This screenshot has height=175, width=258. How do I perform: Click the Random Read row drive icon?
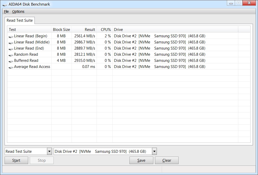[x=11, y=55]
